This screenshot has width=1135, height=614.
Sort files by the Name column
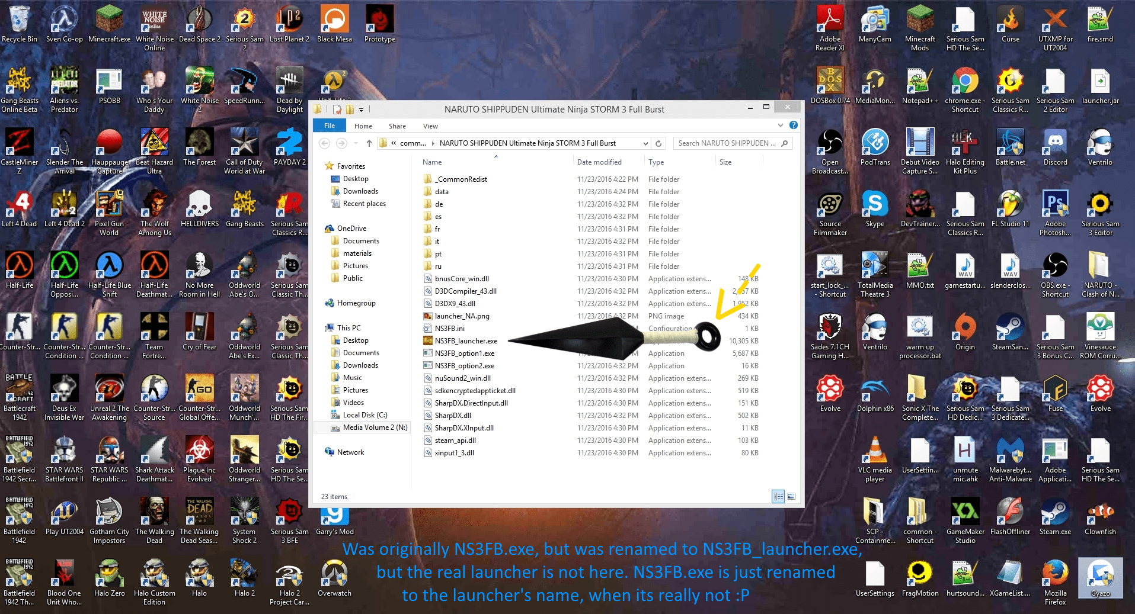coord(432,162)
